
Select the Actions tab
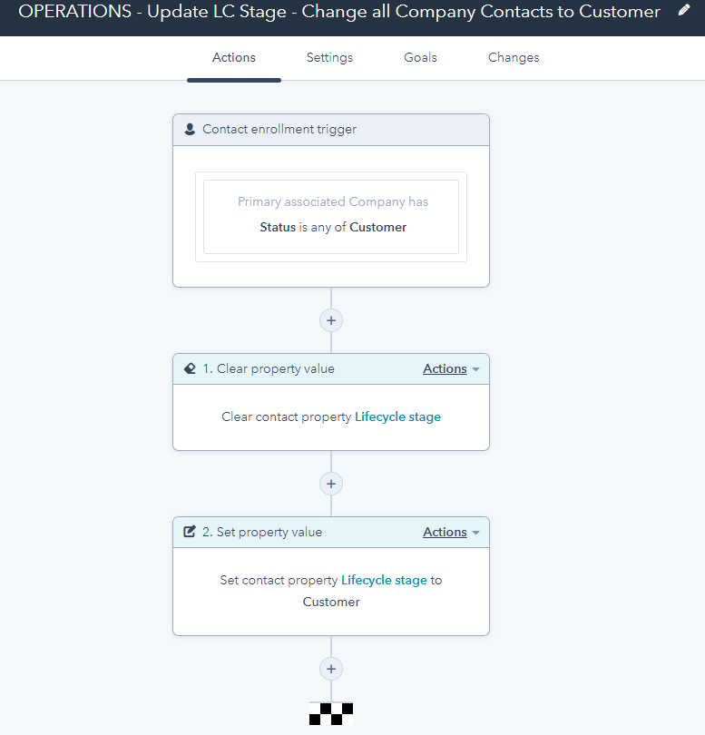click(x=233, y=57)
